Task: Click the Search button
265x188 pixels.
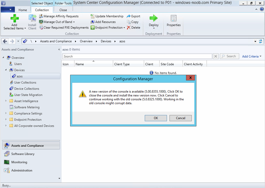Action: pos(229,56)
